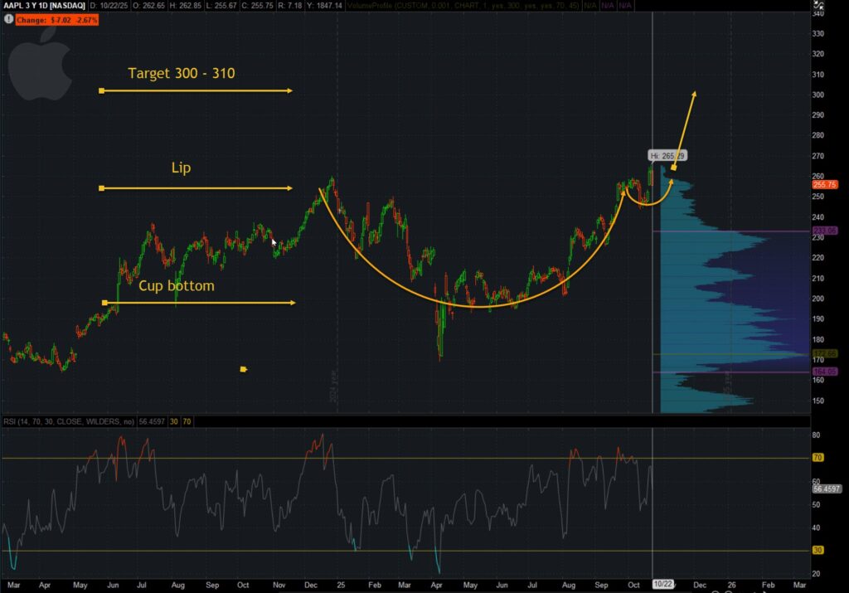Click the Hi: 265.29 high price bubble
849x593 pixels.
click(x=667, y=155)
